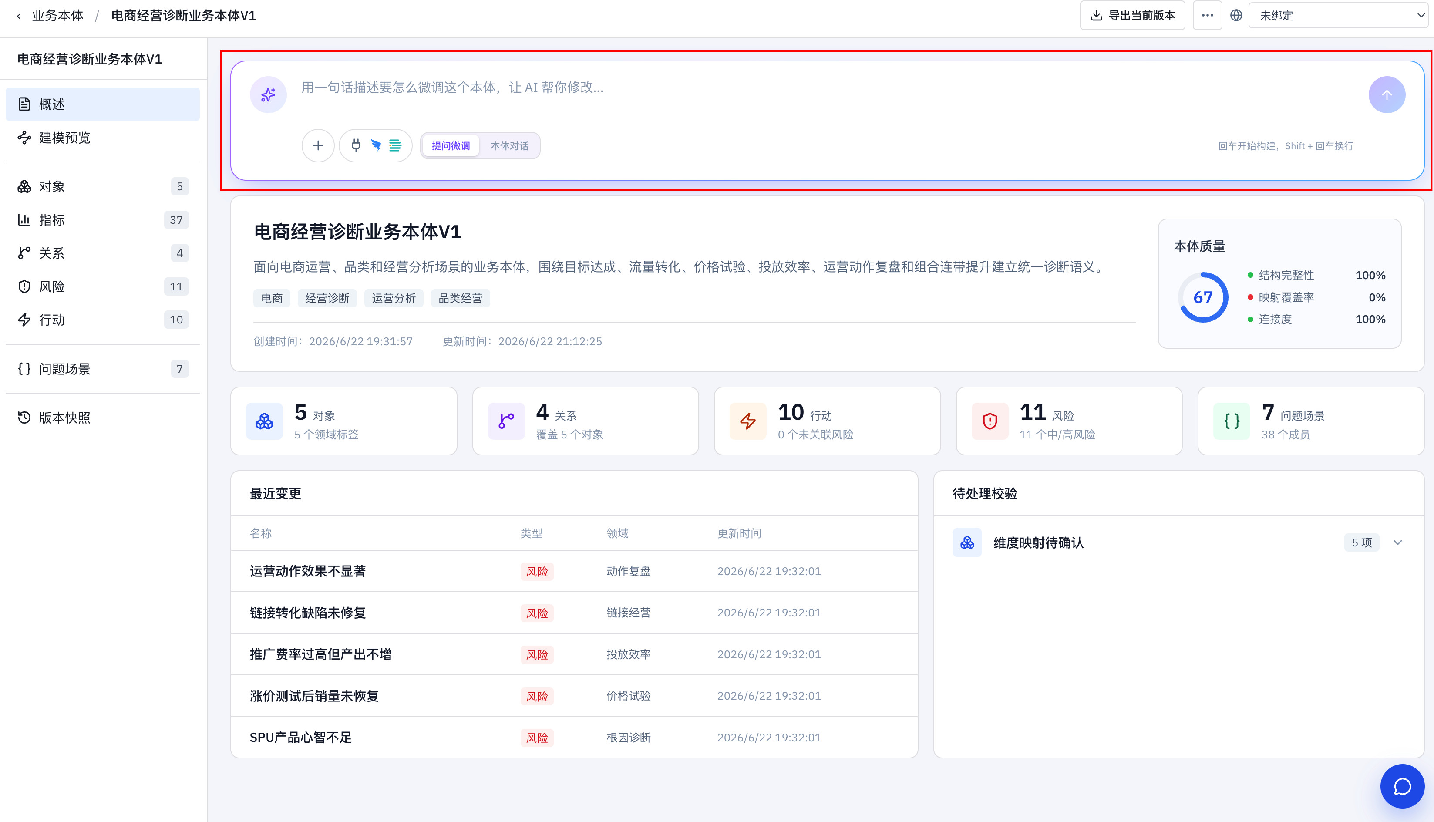Click 风险 count badge 11 in sidebar
Viewport: 1434px width, 822px height.
176,286
